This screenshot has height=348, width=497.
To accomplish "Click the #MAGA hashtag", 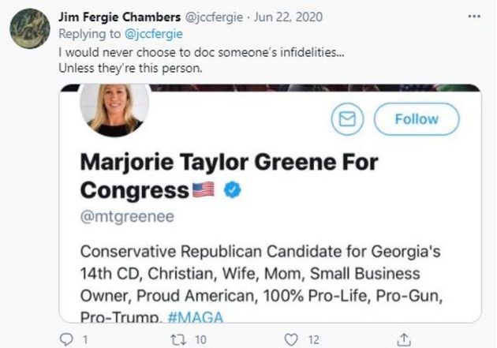I will [201, 316].
